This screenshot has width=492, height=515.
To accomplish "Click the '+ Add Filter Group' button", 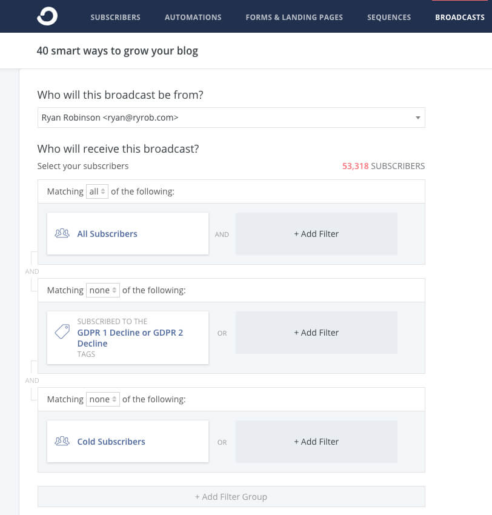I will click(x=231, y=496).
